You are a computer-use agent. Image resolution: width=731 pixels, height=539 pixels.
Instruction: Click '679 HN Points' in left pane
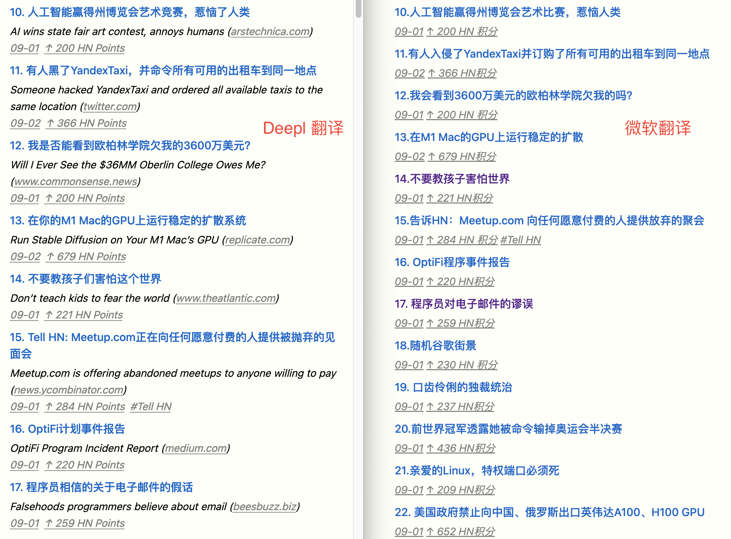[x=86, y=257]
